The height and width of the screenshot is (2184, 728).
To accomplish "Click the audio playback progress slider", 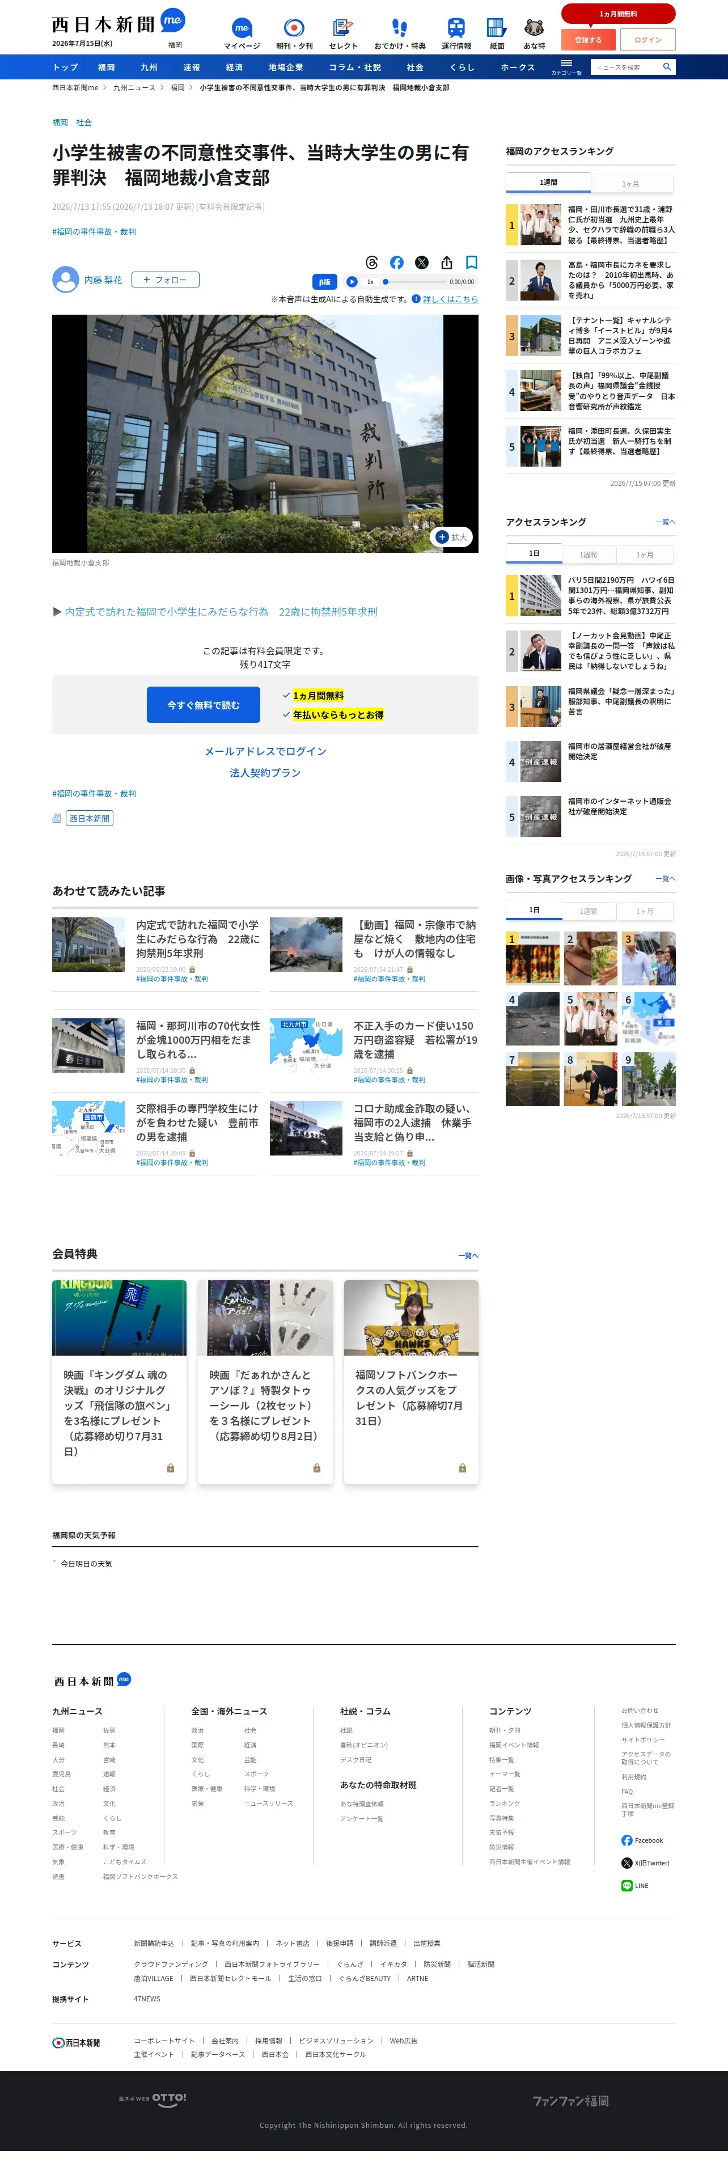I will click(413, 281).
